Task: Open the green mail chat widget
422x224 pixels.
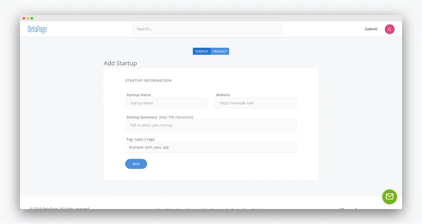Action: pyautogui.click(x=390, y=197)
